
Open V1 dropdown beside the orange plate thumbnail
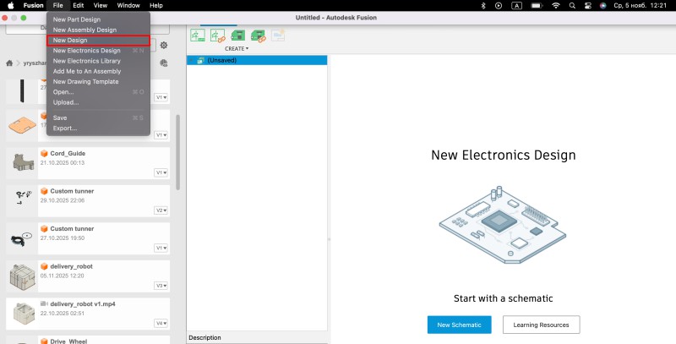pos(161,135)
